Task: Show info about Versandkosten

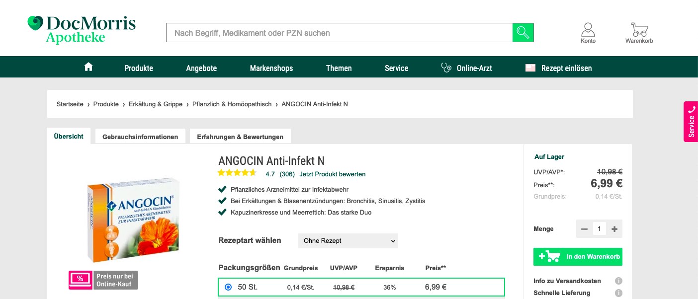Action: tap(619, 281)
